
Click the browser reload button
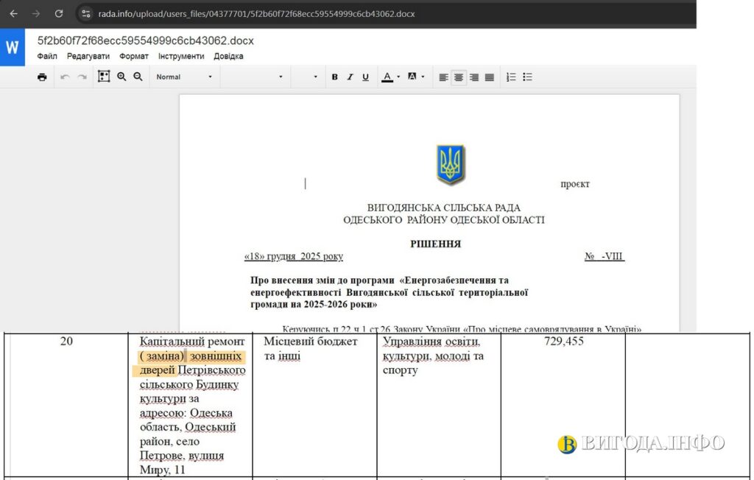[59, 13]
